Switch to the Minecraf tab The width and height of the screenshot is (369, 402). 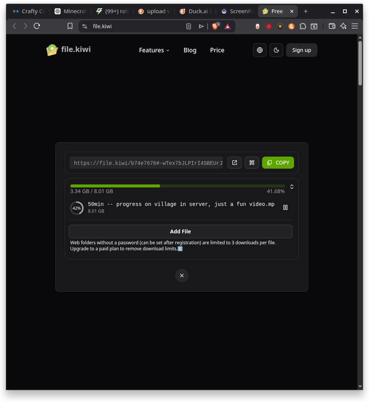click(71, 11)
